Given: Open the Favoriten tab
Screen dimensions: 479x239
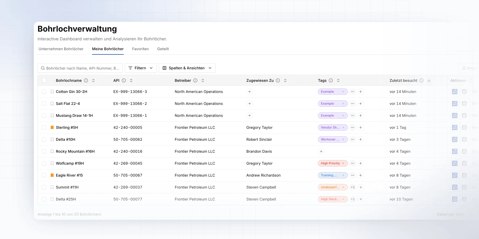Looking at the screenshot, I should (x=141, y=49).
